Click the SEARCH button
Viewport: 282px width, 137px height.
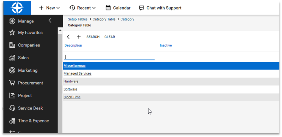click(93, 37)
